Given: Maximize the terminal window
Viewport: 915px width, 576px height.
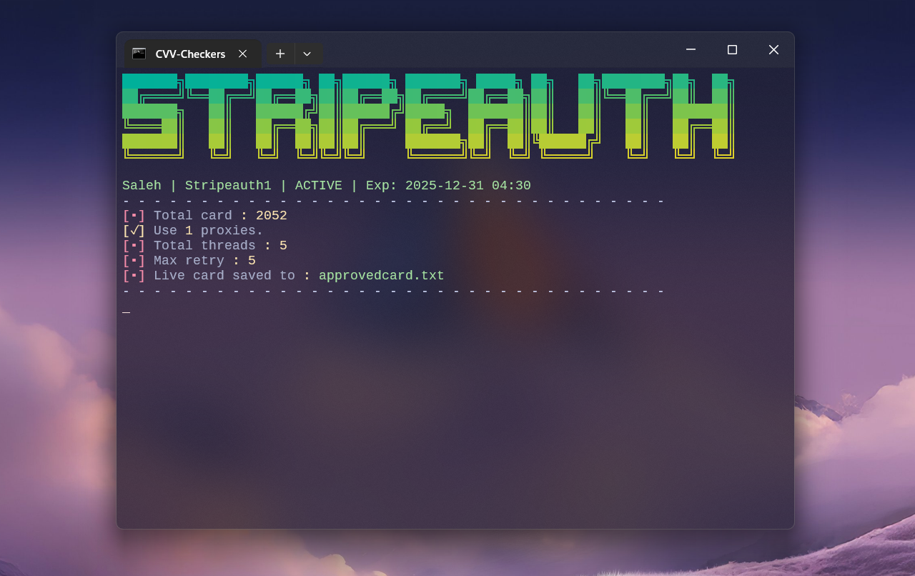Looking at the screenshot, I should click(732, 49).
